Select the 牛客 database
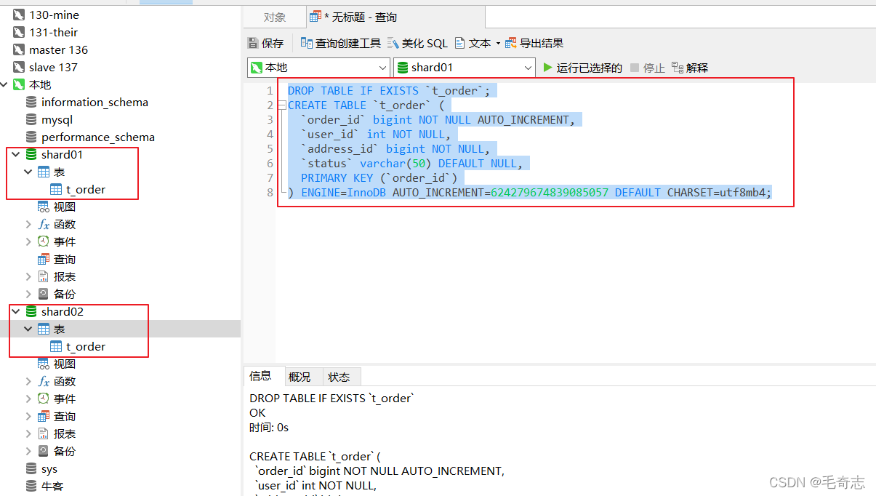876x496 pixels. click(x=52, y=486)
